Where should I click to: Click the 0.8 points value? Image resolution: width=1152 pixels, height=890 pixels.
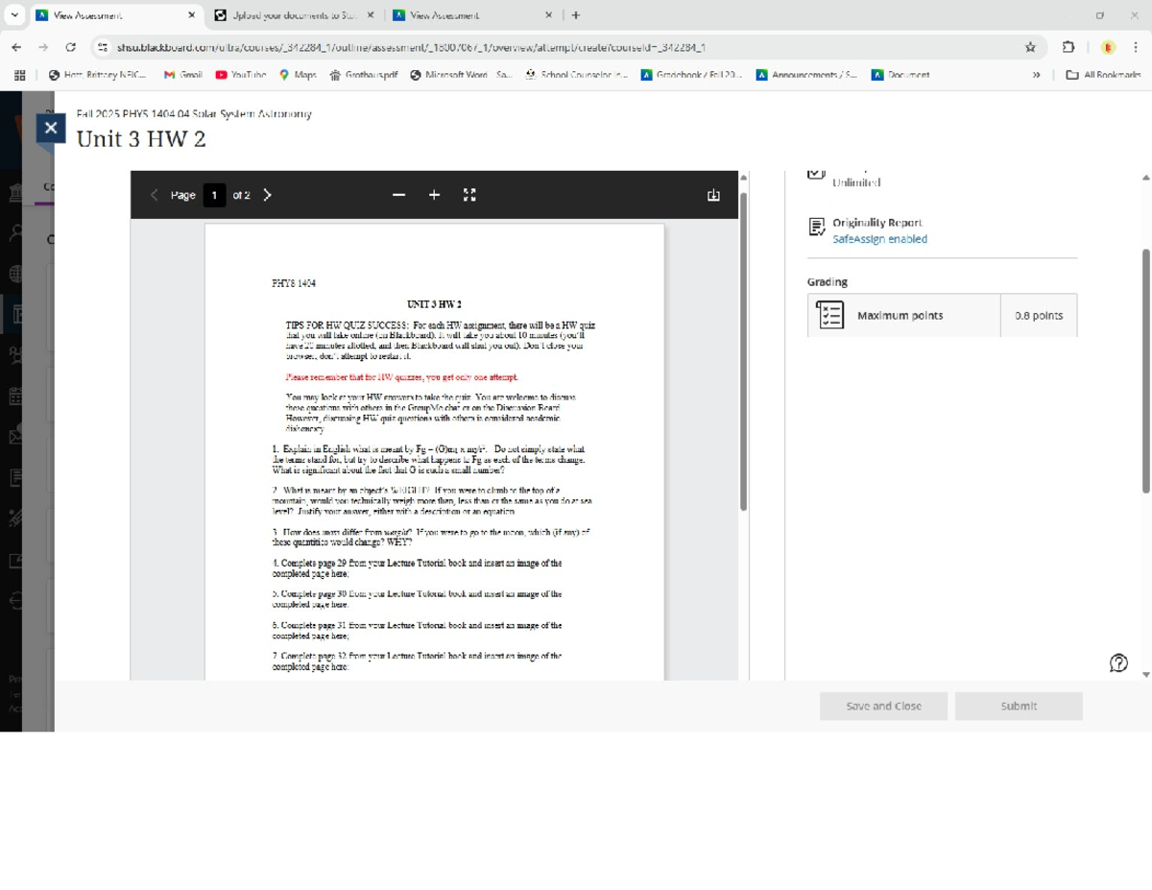pyautogui.click(x=1039, y=315)
